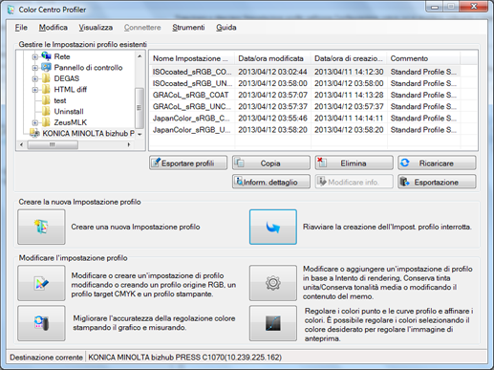Click the curve graph spot color adjustment button

click(273, 323)
